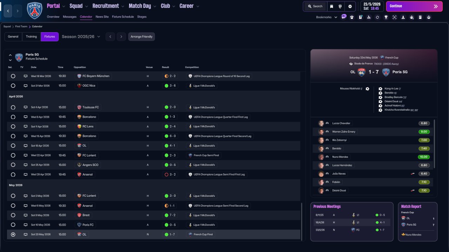The image size is (449, 252).
Task: Click Nuno Mendes 10.00 rating badge
Action: 424,157
